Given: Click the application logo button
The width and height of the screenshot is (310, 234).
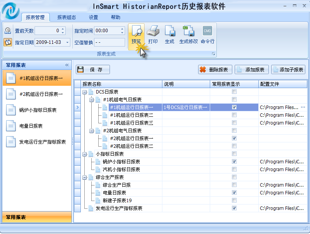Looking at the screenshot, I should [10, 11].
